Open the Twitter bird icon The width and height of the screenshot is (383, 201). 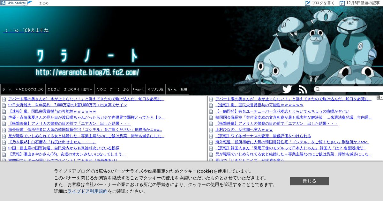[x=287, y=89]
